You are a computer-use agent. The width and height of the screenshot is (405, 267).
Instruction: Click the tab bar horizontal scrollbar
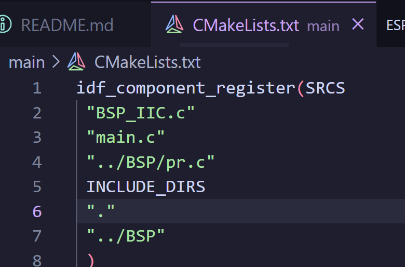(234, 45)
